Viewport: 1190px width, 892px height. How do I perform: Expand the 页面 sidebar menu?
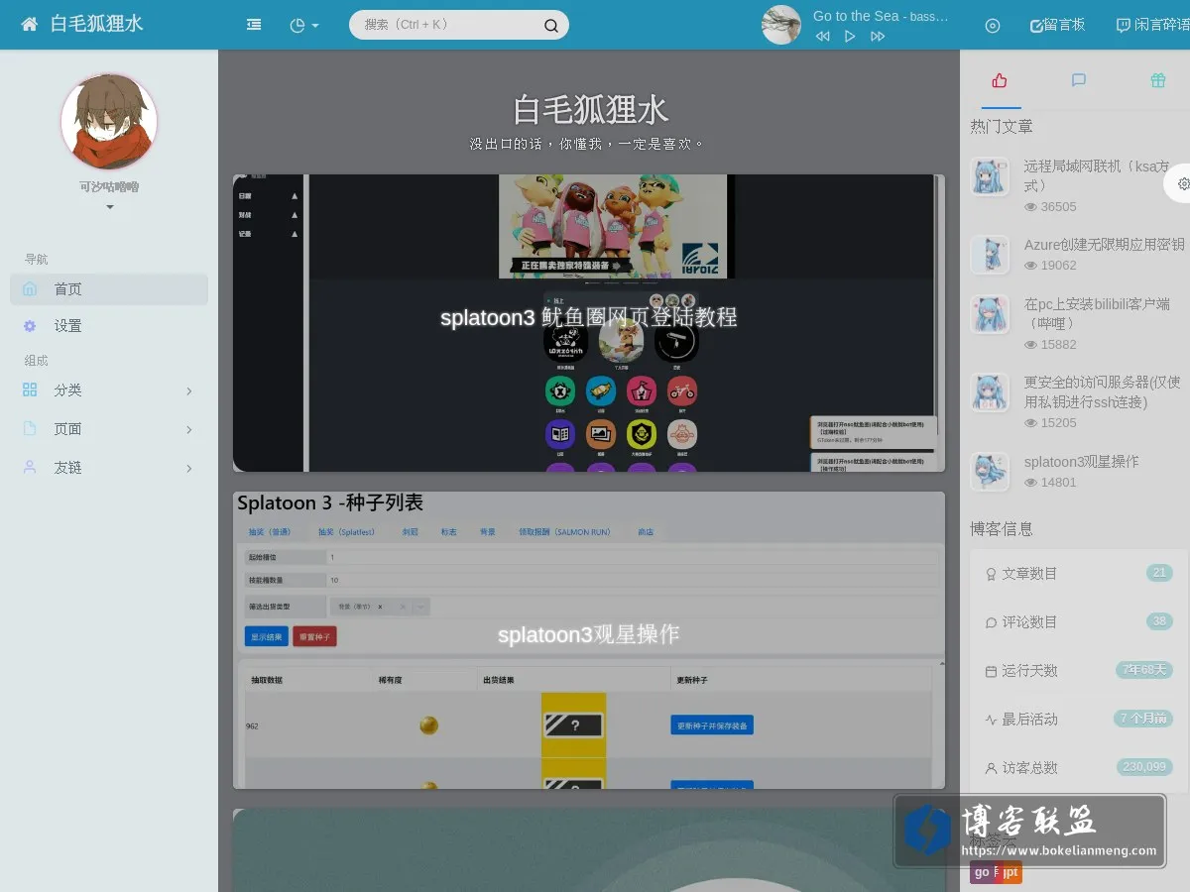109,429
